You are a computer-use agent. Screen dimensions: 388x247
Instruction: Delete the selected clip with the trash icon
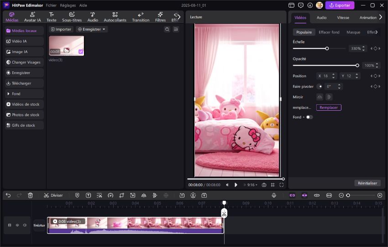(30, 195)
